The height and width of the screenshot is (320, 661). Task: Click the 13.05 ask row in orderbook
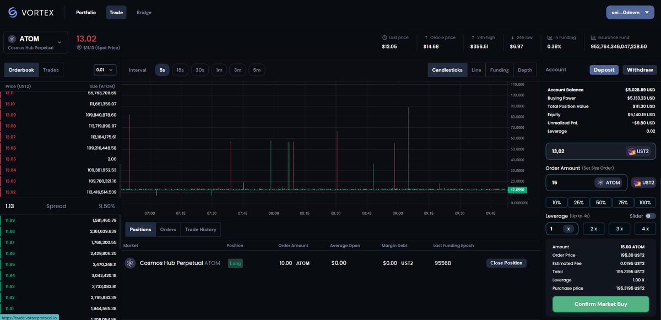coord(59,159)
